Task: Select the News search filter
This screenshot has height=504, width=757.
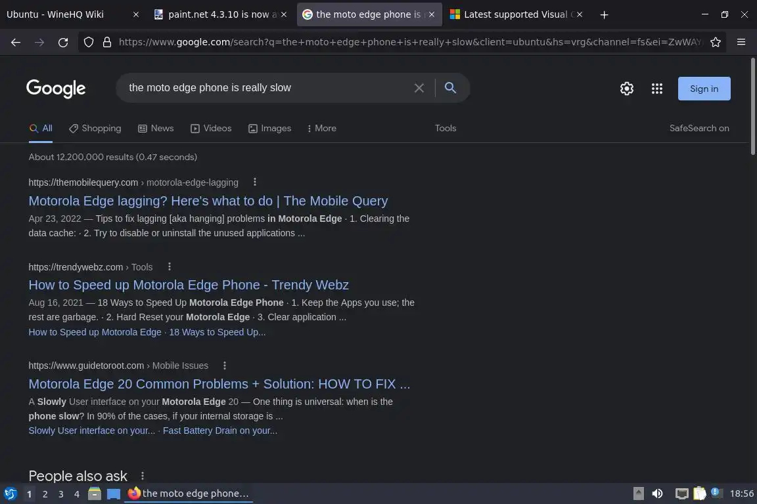Action: 156,128
